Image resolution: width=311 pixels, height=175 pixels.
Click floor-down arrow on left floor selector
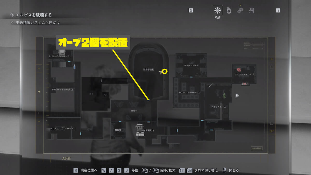39,122
